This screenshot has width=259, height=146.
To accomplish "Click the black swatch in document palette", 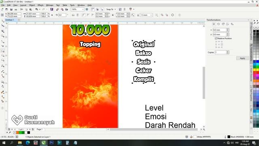I will click(x=29, y=133).
